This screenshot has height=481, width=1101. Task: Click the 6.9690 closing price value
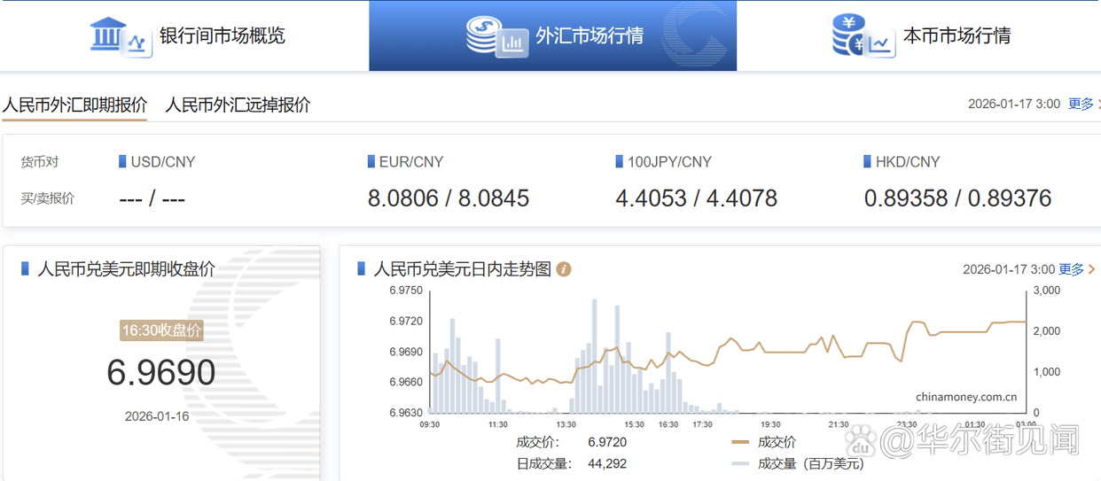tap(161, 373)
